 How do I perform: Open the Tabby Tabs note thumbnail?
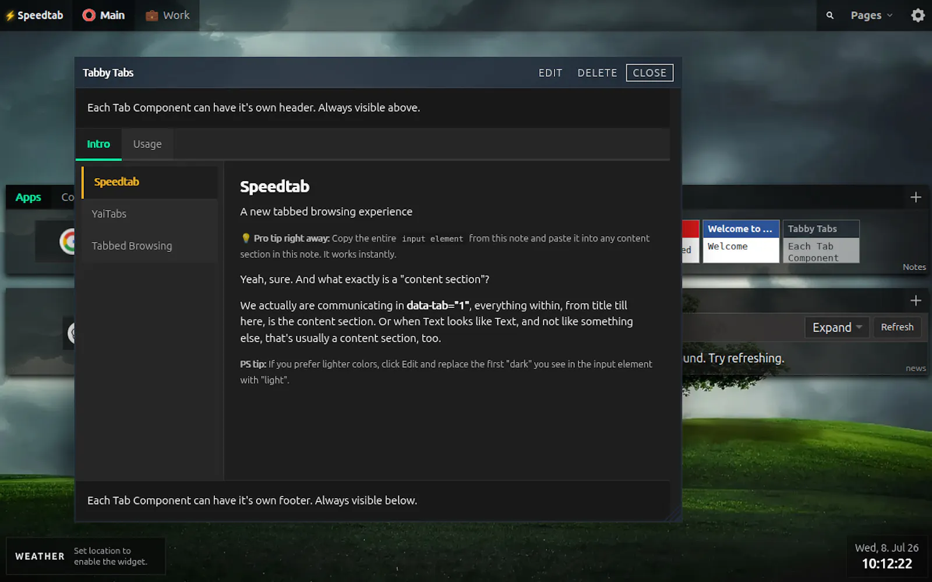(x=821, y=241)
